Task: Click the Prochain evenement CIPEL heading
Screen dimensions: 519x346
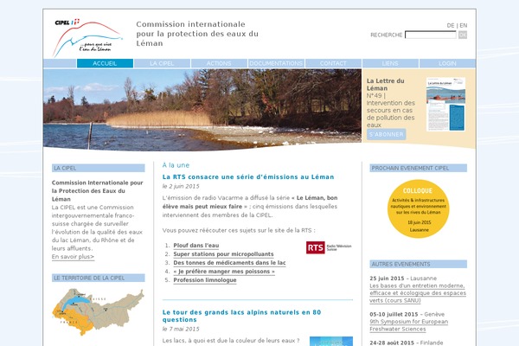Action: 418,168
